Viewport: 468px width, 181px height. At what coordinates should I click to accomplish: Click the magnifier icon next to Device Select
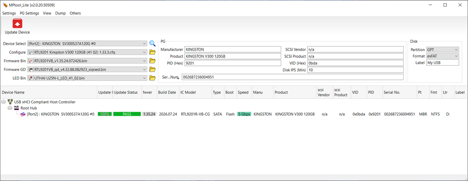[x=152, y=43]
